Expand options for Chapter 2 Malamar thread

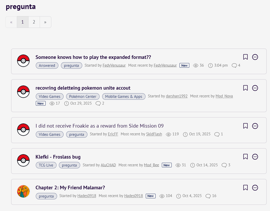point(255,187)
